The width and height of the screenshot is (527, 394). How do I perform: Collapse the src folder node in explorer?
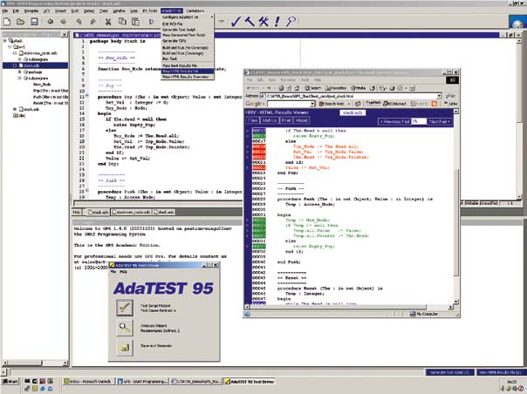tap(10, 47)
